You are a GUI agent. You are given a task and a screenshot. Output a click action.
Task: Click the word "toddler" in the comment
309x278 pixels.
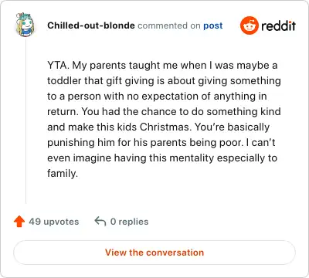64,80
